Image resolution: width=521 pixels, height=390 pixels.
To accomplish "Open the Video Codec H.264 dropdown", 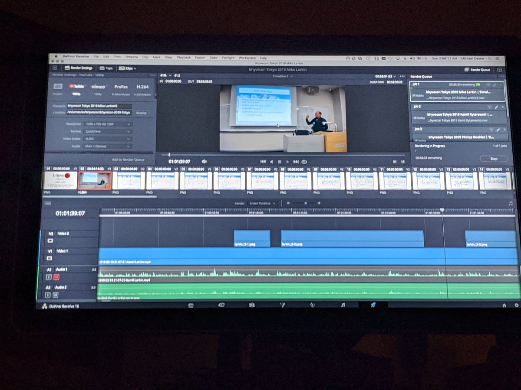I will pos(107,139).
